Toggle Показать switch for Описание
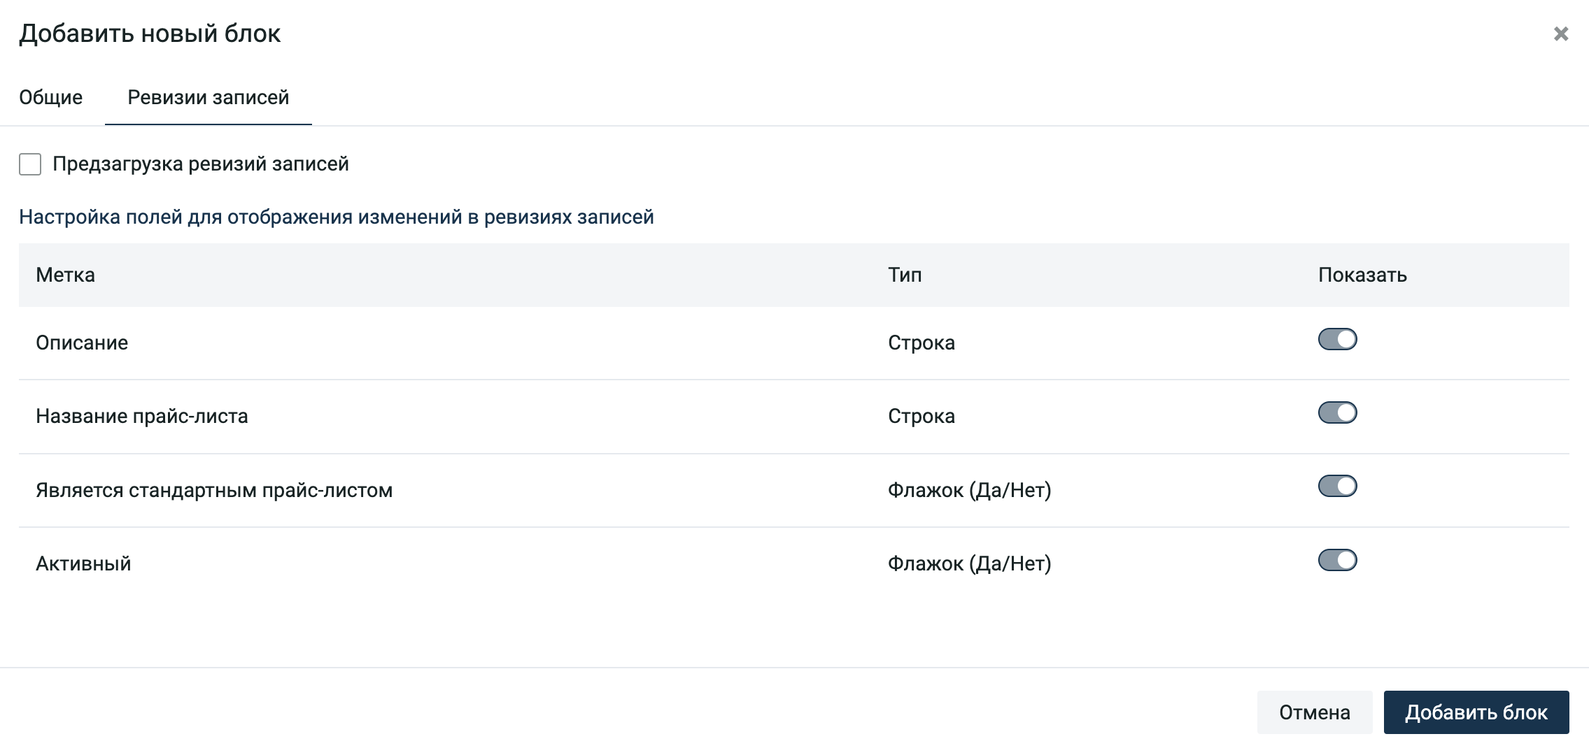This screenshot has height=755, width=1589. tap(1337, 340)
